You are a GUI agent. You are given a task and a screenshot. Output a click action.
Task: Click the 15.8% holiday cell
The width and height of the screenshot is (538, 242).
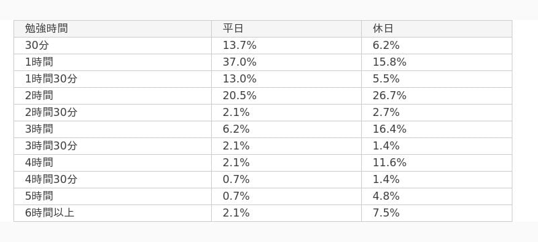(436, 62)
